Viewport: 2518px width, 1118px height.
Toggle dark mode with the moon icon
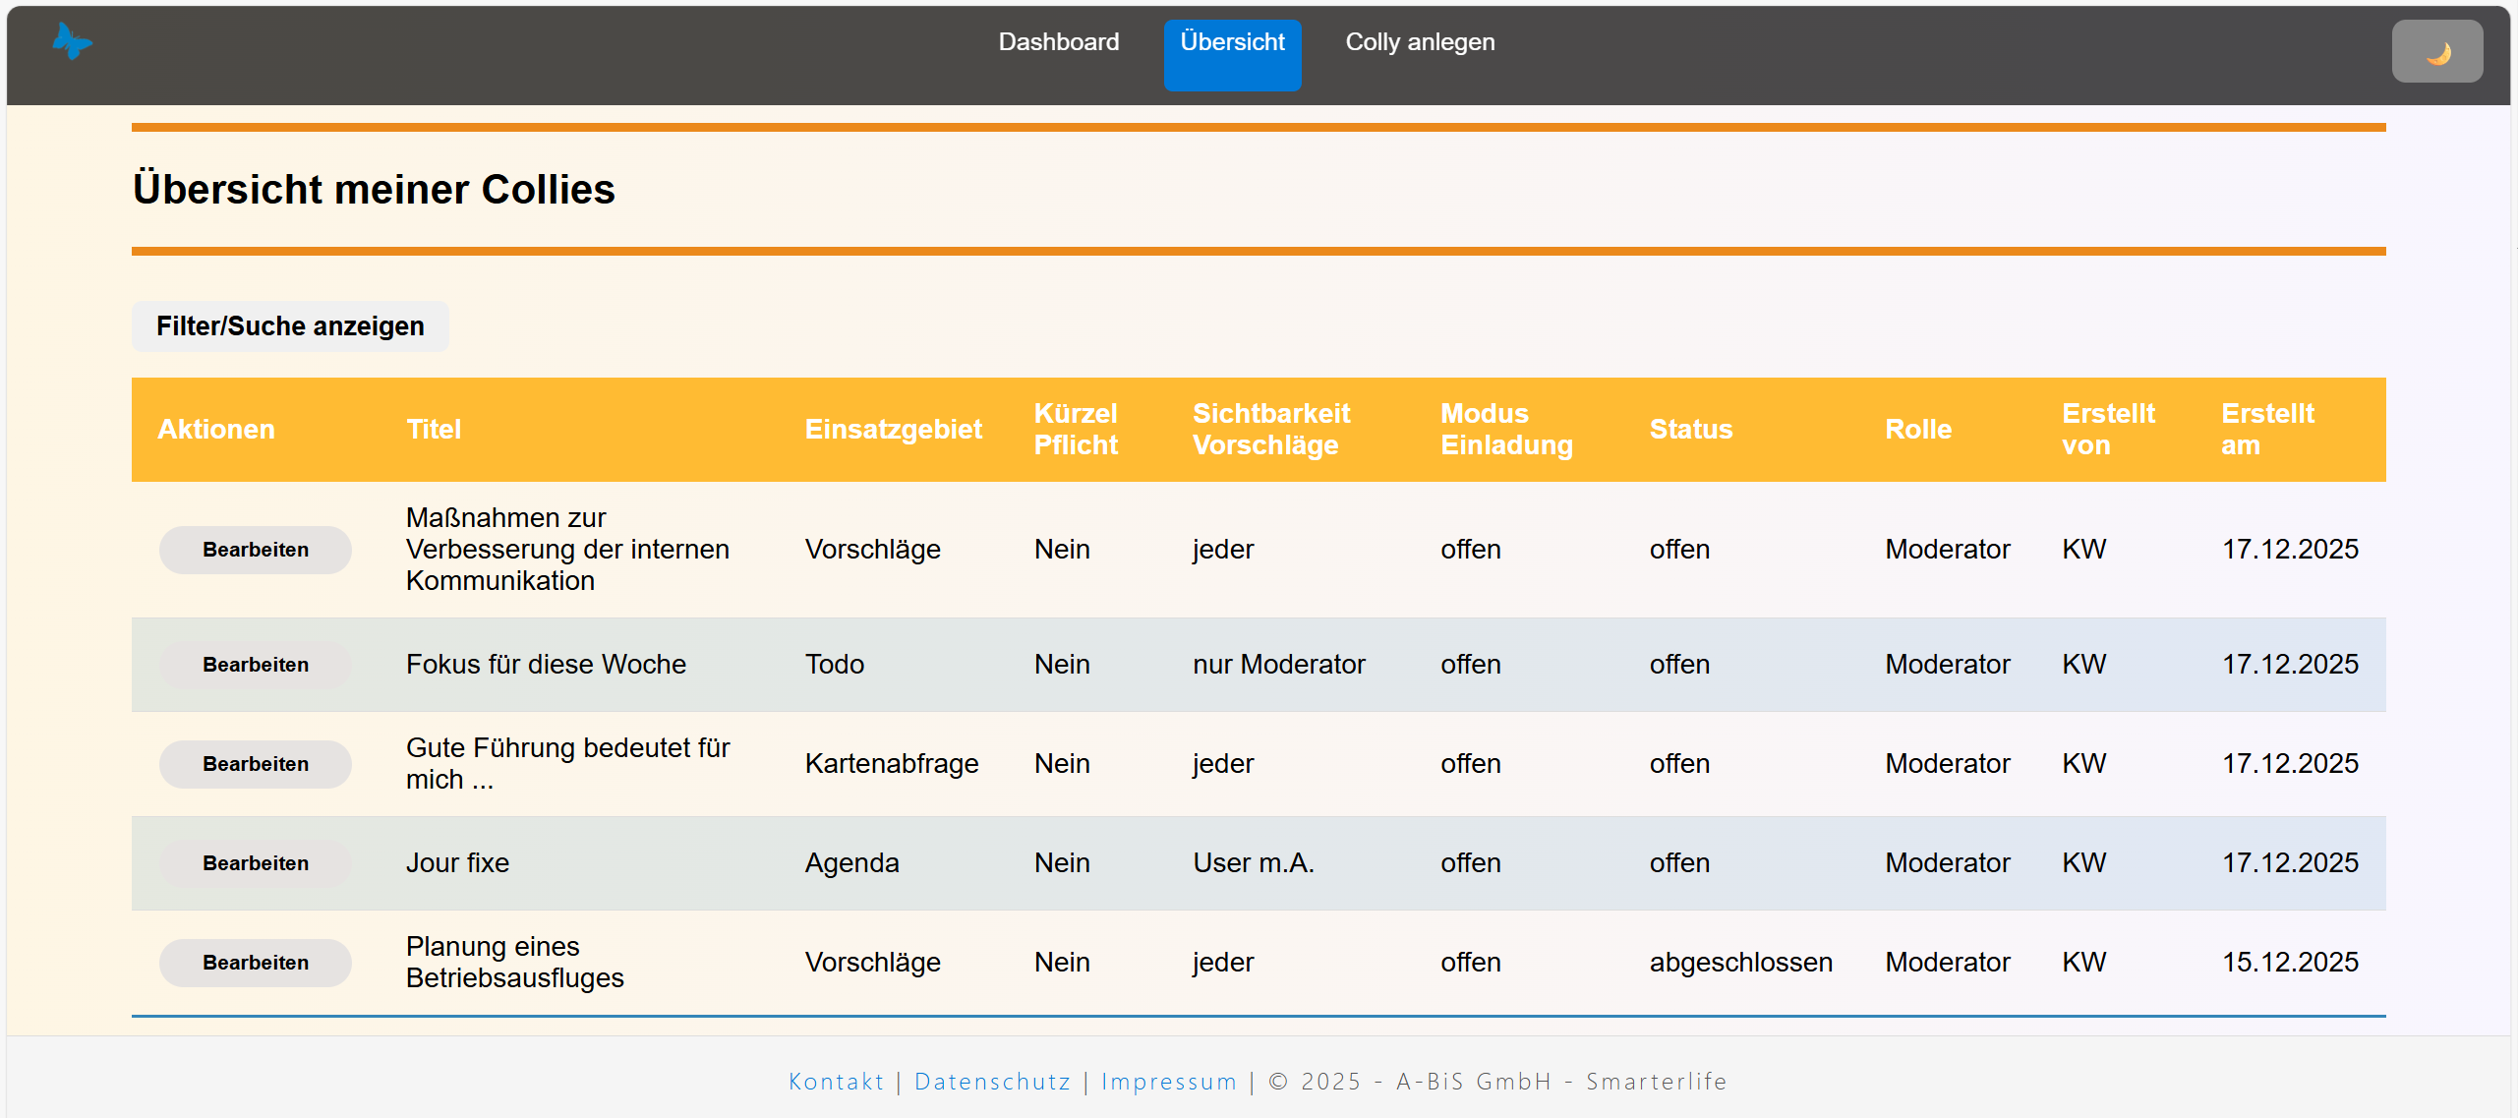tap(2436, 51)
